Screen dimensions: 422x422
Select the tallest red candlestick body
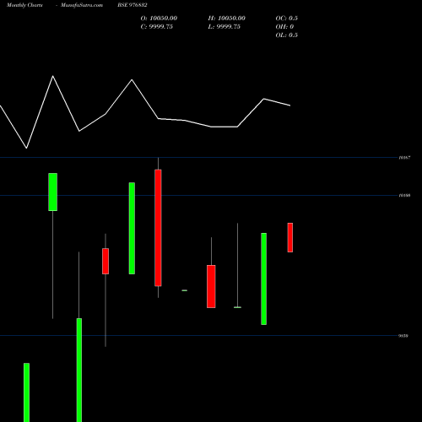tap(158, 228)
